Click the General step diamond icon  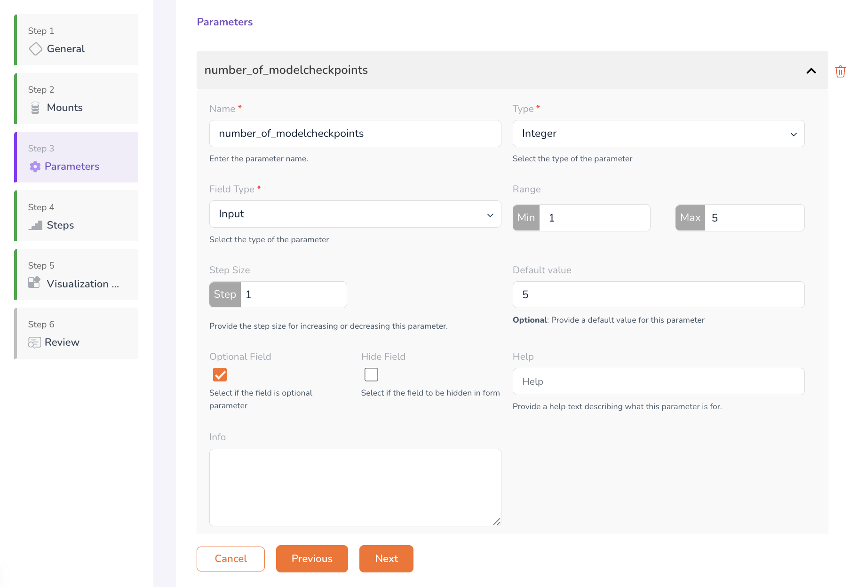(x=35, y=49)
